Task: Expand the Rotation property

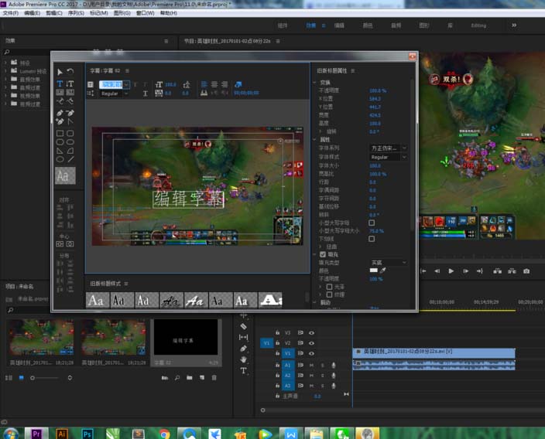Action: click(x=320, y=131)
